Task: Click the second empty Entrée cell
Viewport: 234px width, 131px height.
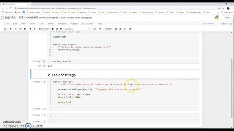Action: [123, 115]
